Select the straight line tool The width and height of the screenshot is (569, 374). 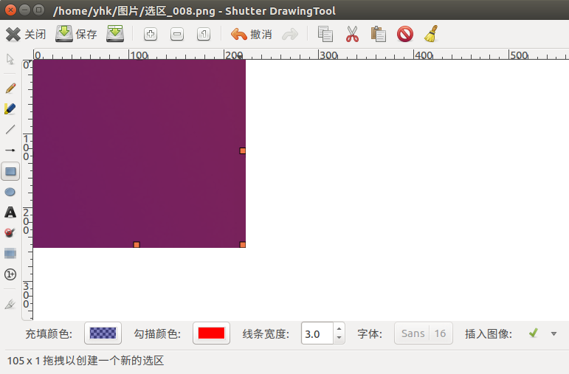point(10,130)
